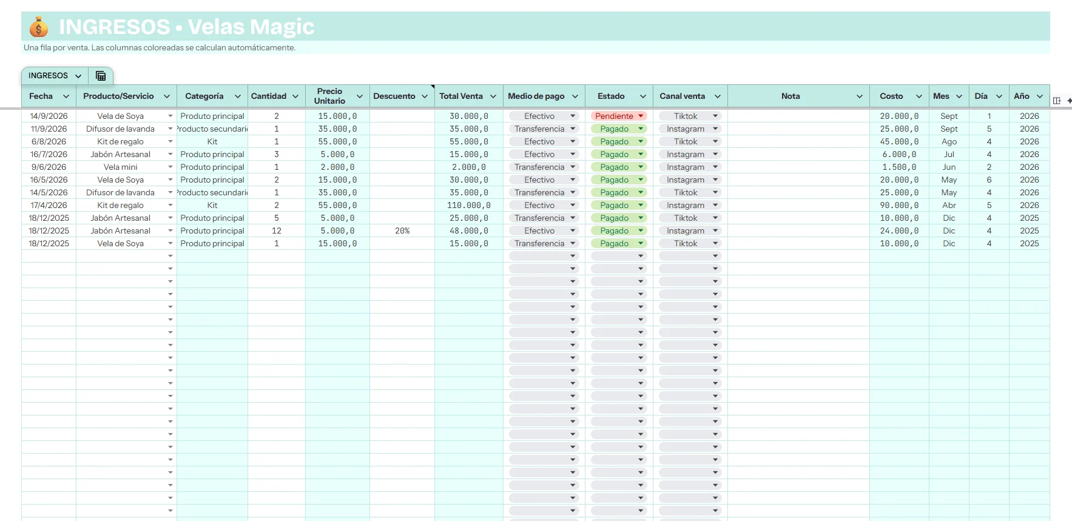Open the Producto/Servicio column filter arrow
This screenshot has height=521, width=1072.
click(x=167, y=96)
